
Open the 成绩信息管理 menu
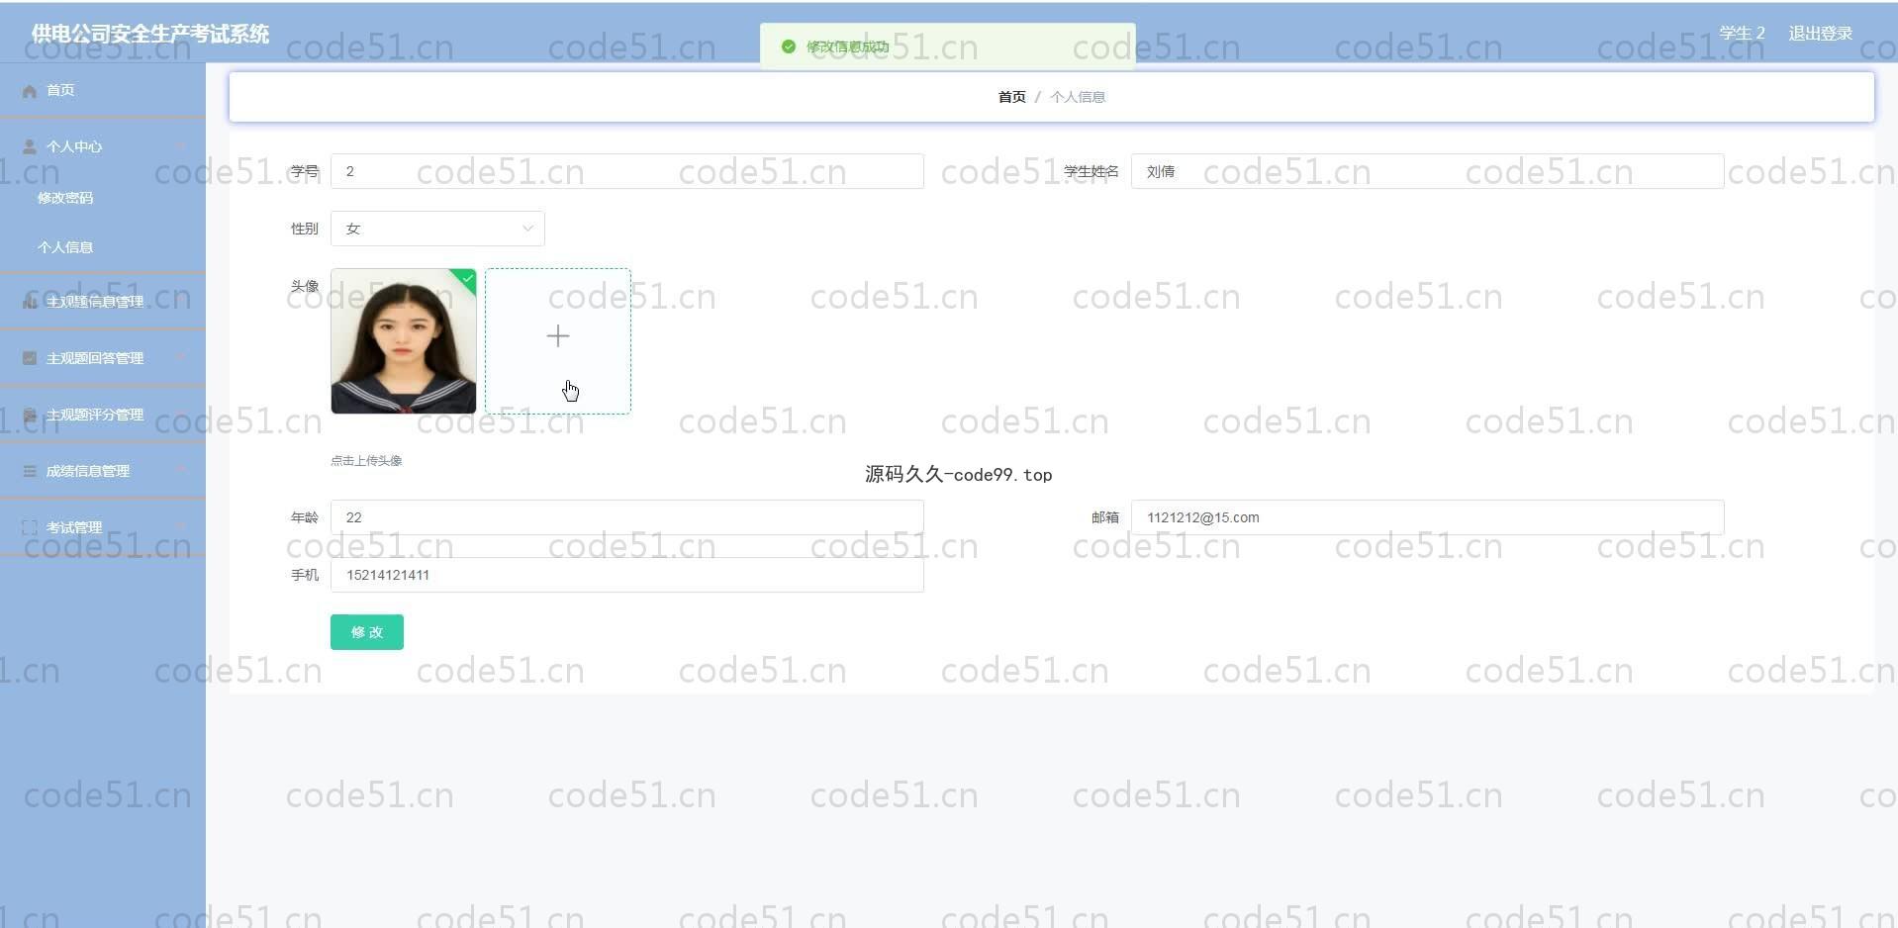tap(103, 471)
